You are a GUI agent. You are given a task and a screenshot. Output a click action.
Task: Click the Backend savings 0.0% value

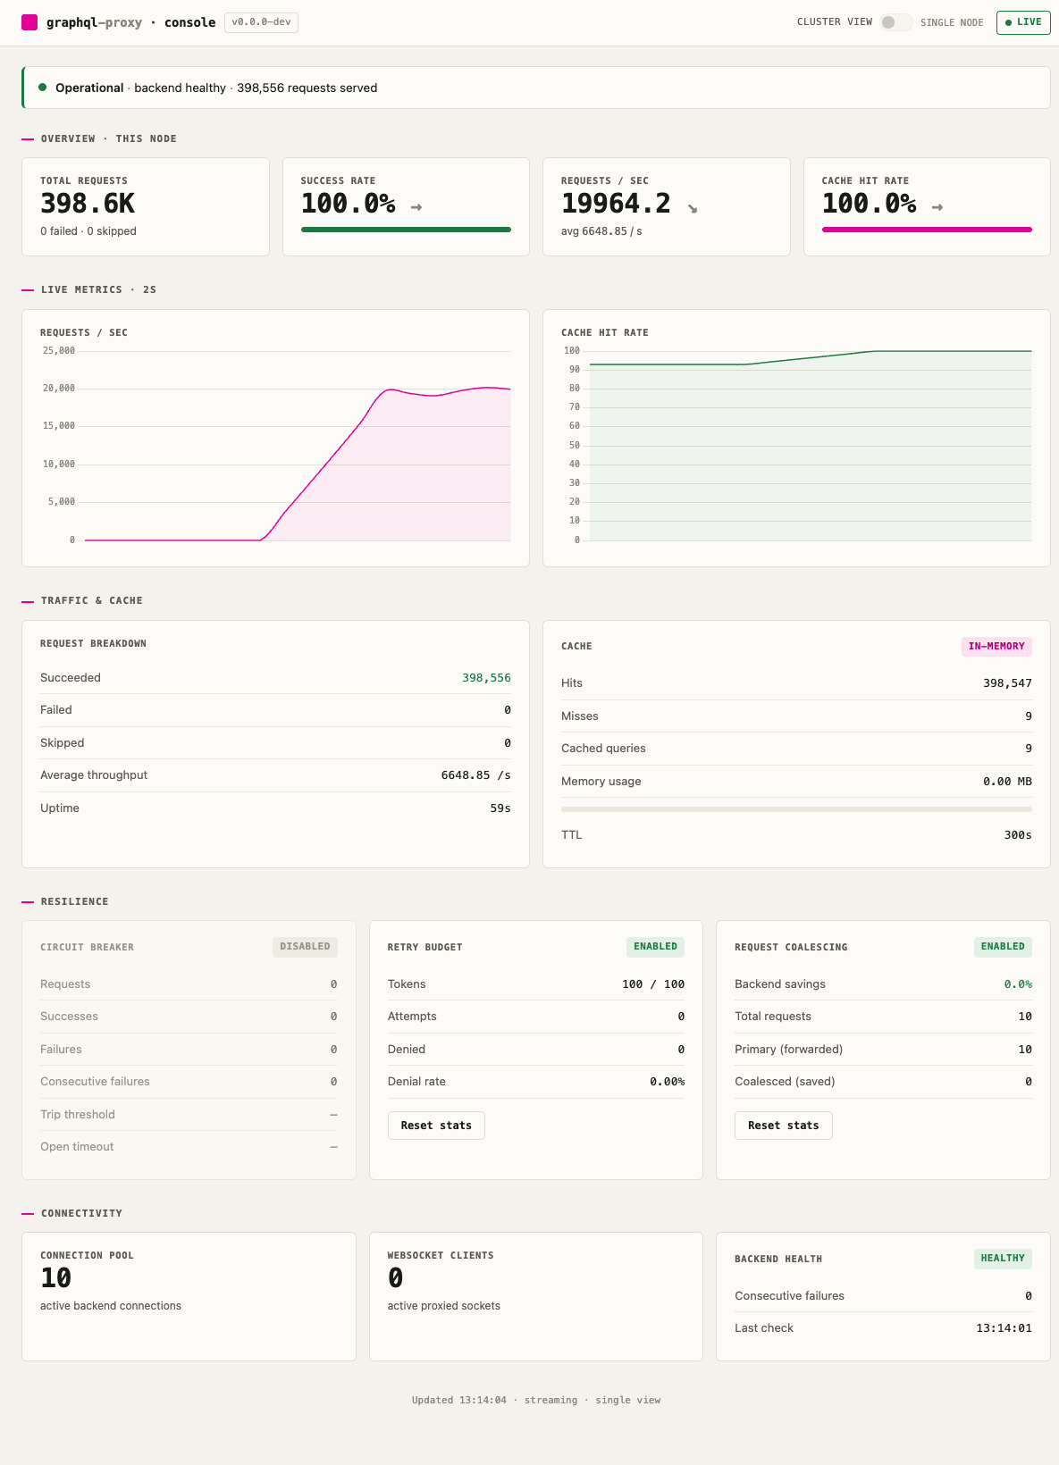[1018, 984]
